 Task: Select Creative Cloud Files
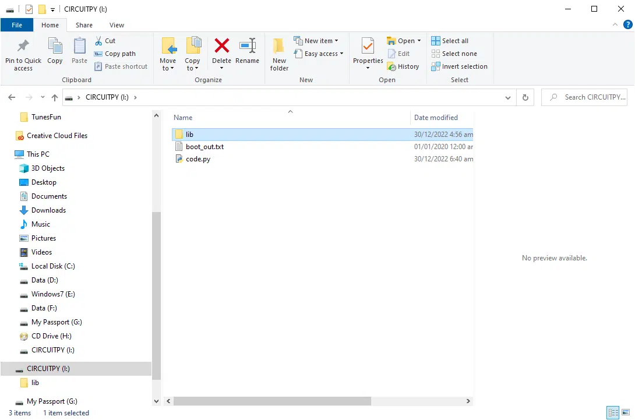pos(57,136)
